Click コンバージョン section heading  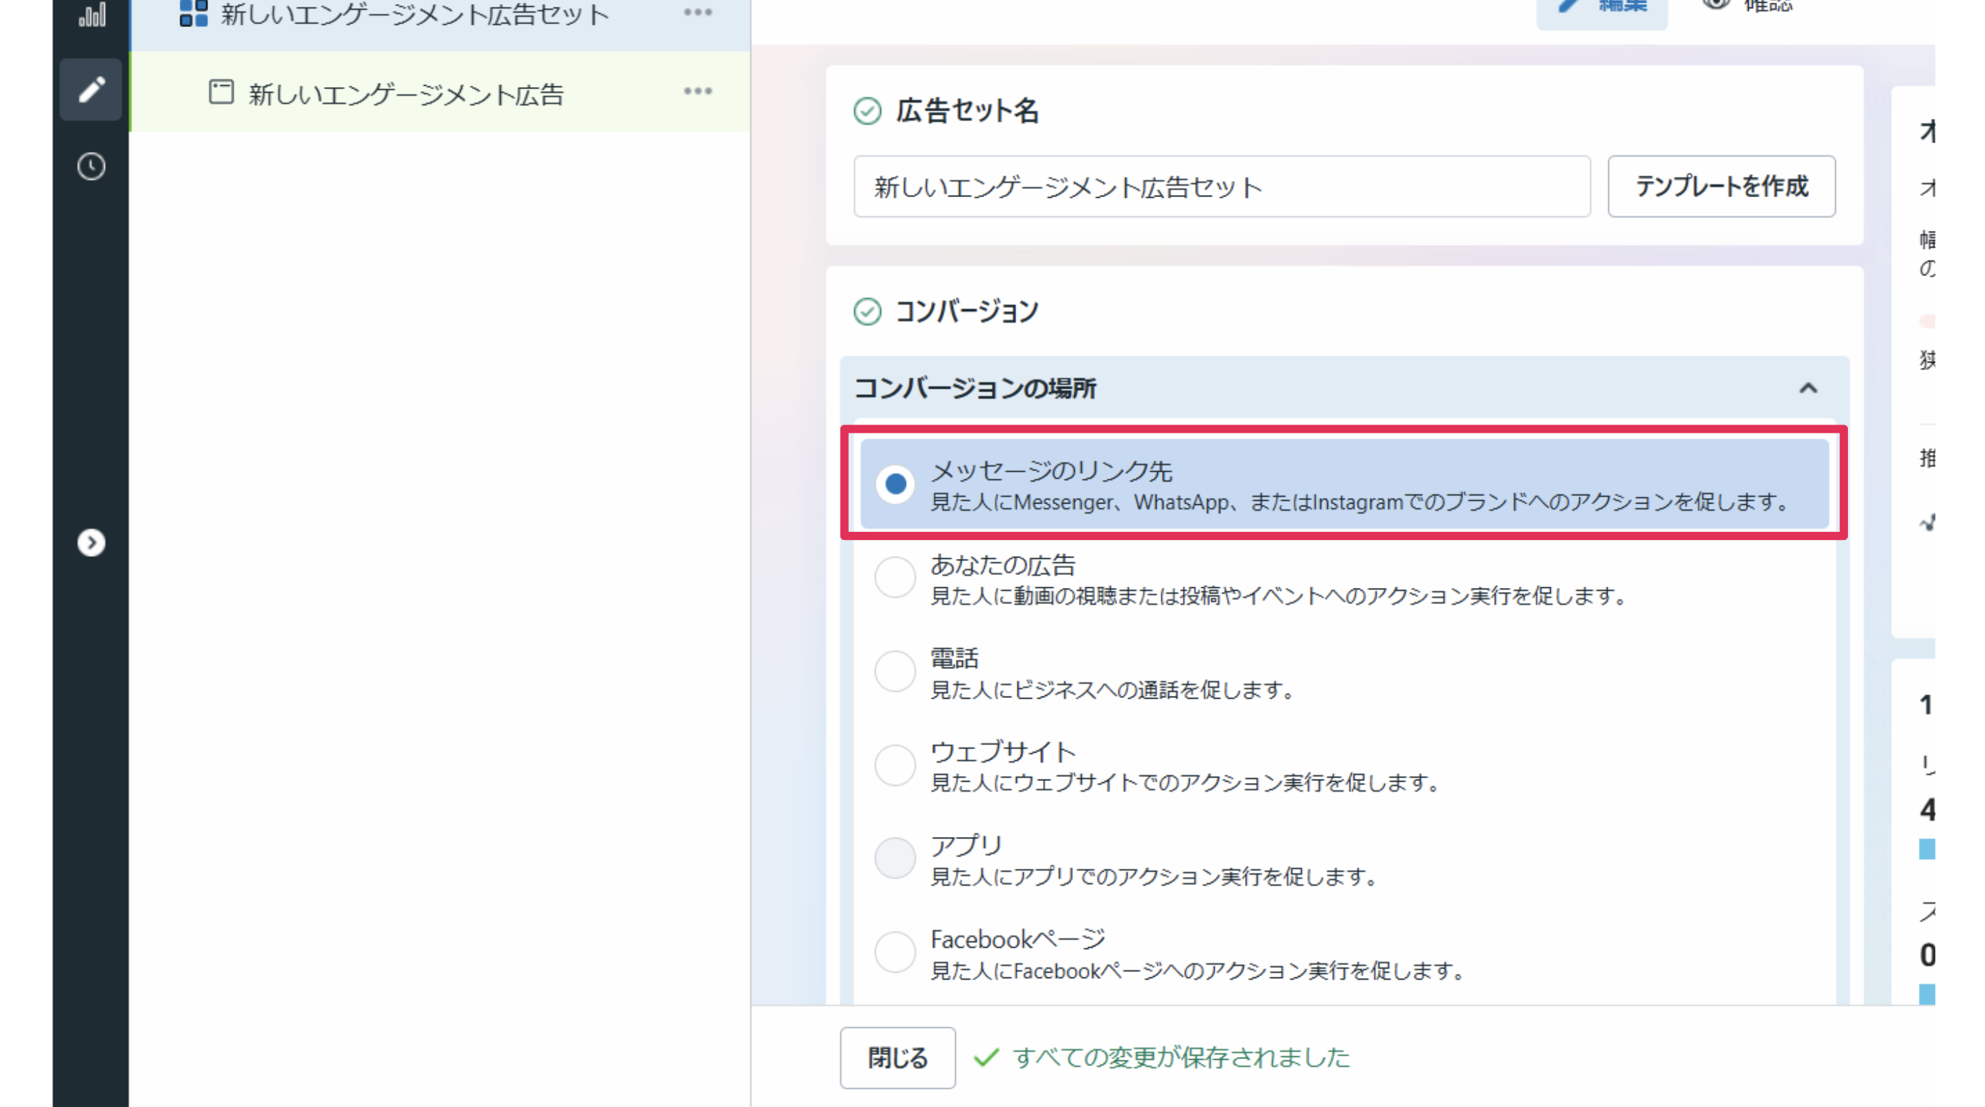(967, 311)
